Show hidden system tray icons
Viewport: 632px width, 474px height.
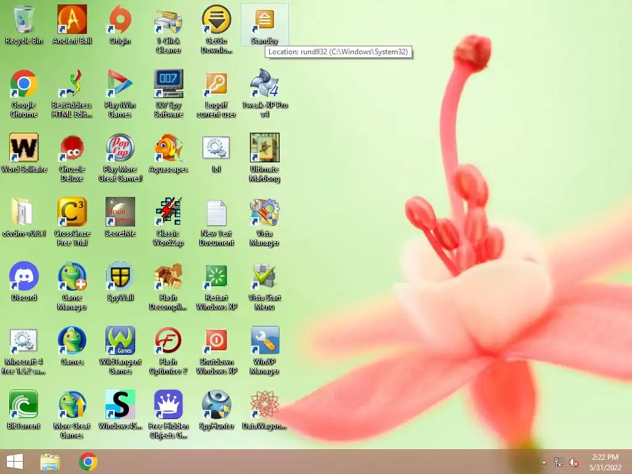coord(544,462)
